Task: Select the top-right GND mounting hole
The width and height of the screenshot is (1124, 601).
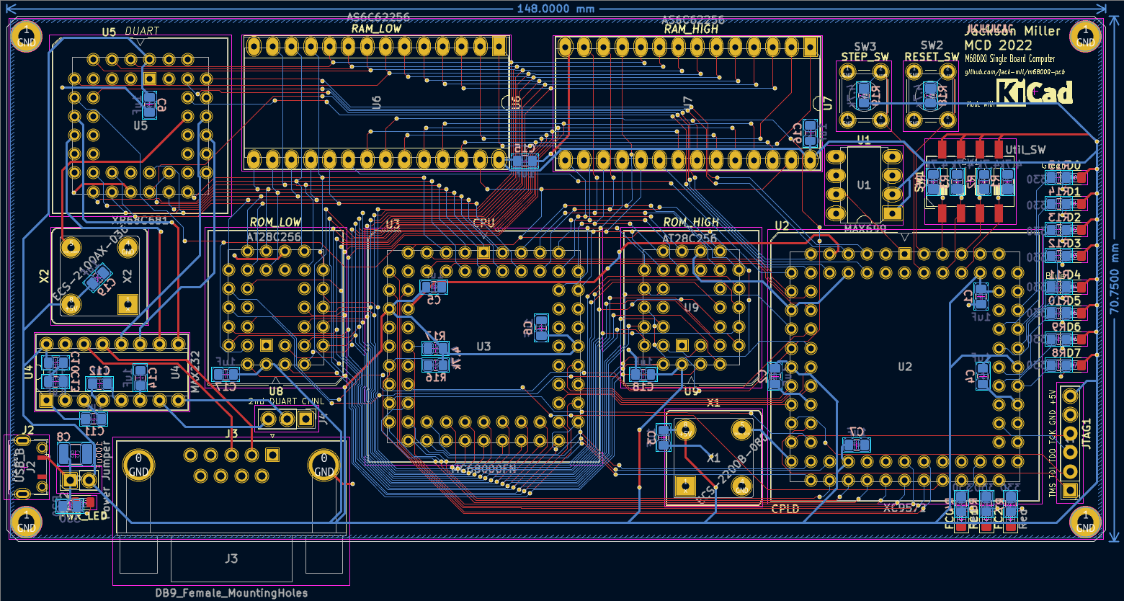Action: tap(1085, 36)
